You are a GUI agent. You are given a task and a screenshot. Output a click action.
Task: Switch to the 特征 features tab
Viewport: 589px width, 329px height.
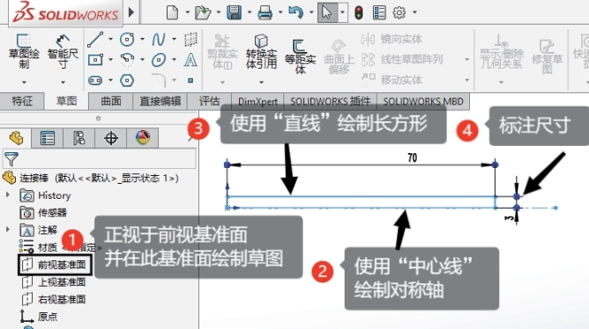(22, 101)
